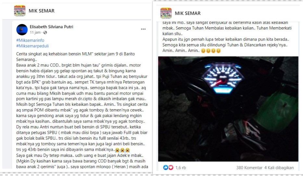View the 1,6 rb reactions list
The image size is (303, 176).
point(181,168)
